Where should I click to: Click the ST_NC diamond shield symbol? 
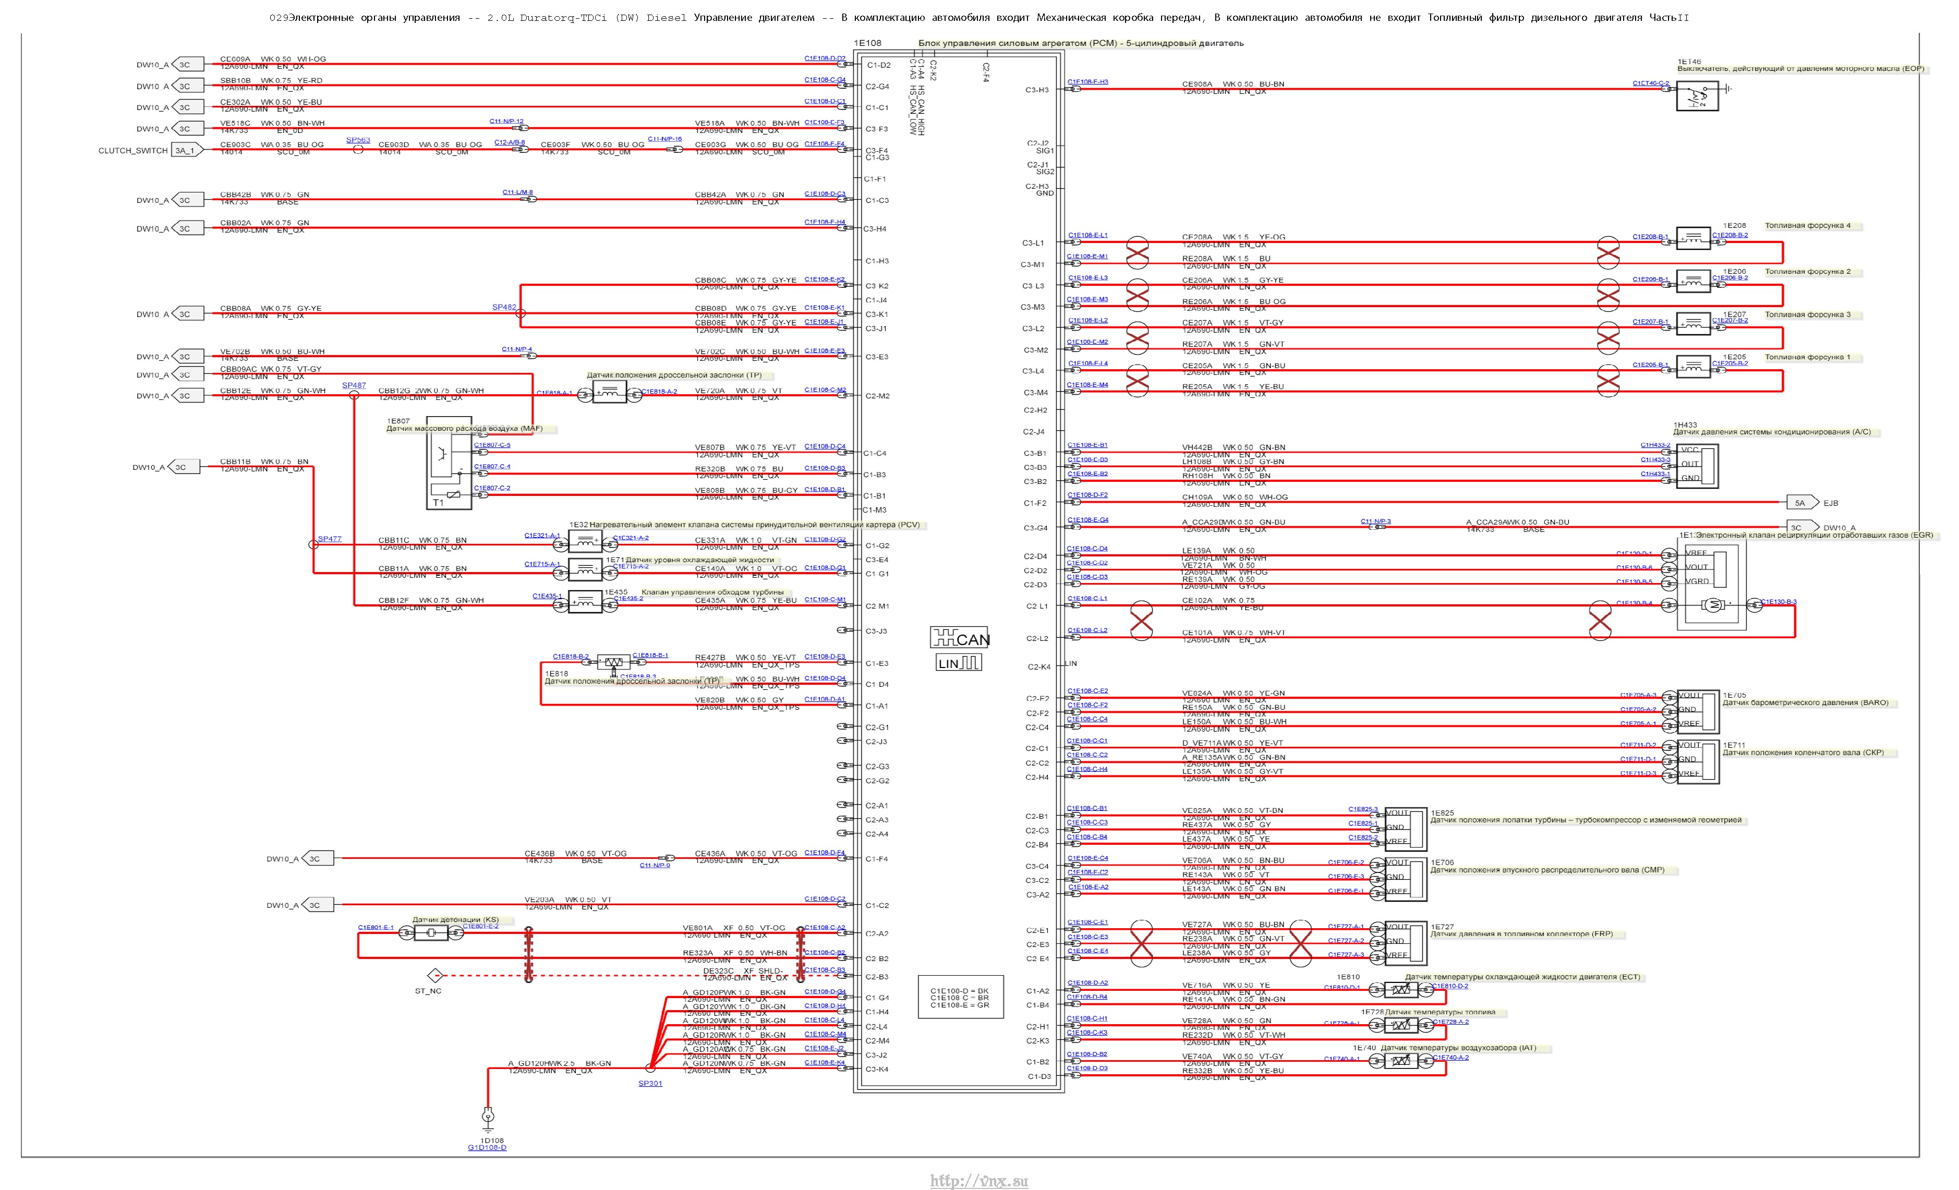tap(435, 975)
